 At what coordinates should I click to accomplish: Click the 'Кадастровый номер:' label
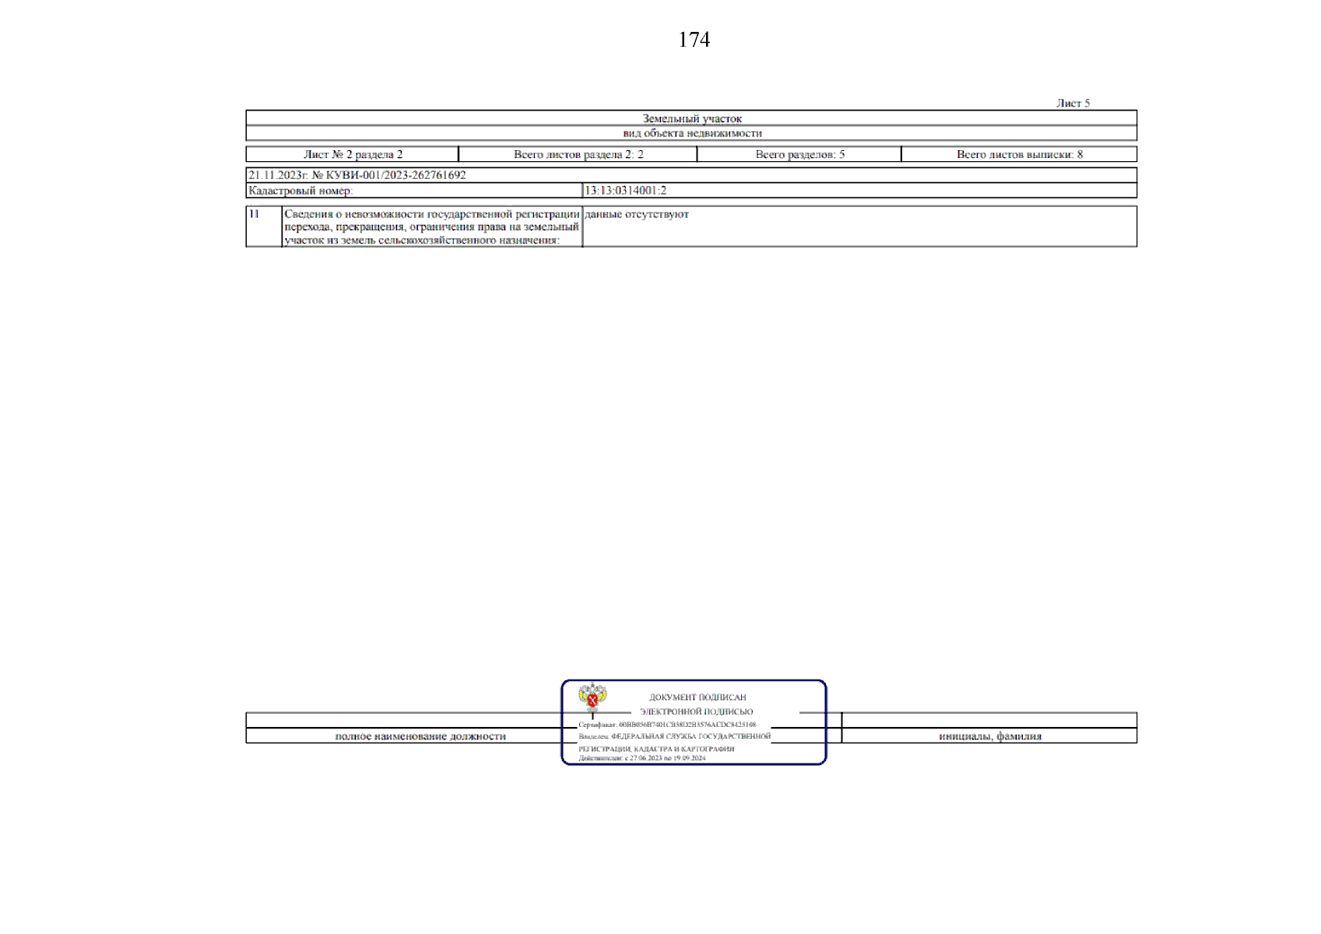click(300, 191)
